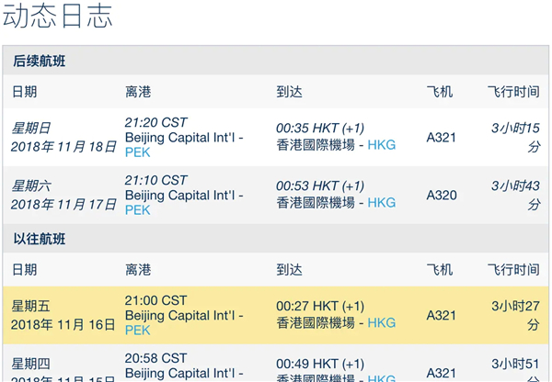Select the 2018年11月17日 flight date
The height and width of the screenshot is (382, 552).
click(x=63, y=204)
